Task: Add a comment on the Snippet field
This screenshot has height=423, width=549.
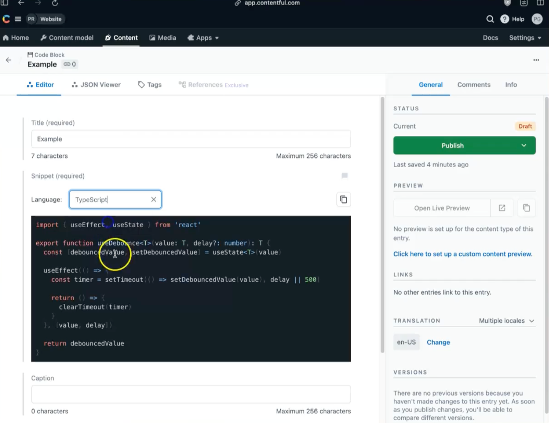Action: click(344, 176)
